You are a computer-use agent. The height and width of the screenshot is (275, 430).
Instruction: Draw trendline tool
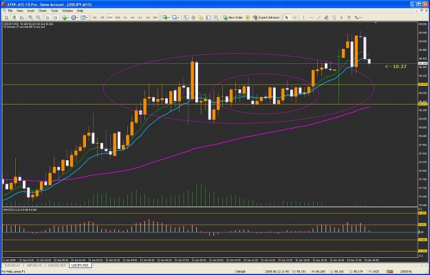coord(319,17)
